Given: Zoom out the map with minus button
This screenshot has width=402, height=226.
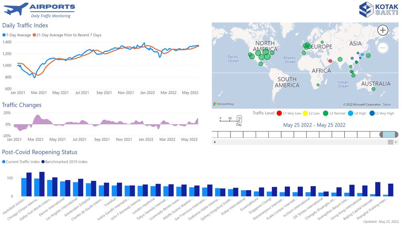Looking at the screenshot, I should click(x=382, y=48).
